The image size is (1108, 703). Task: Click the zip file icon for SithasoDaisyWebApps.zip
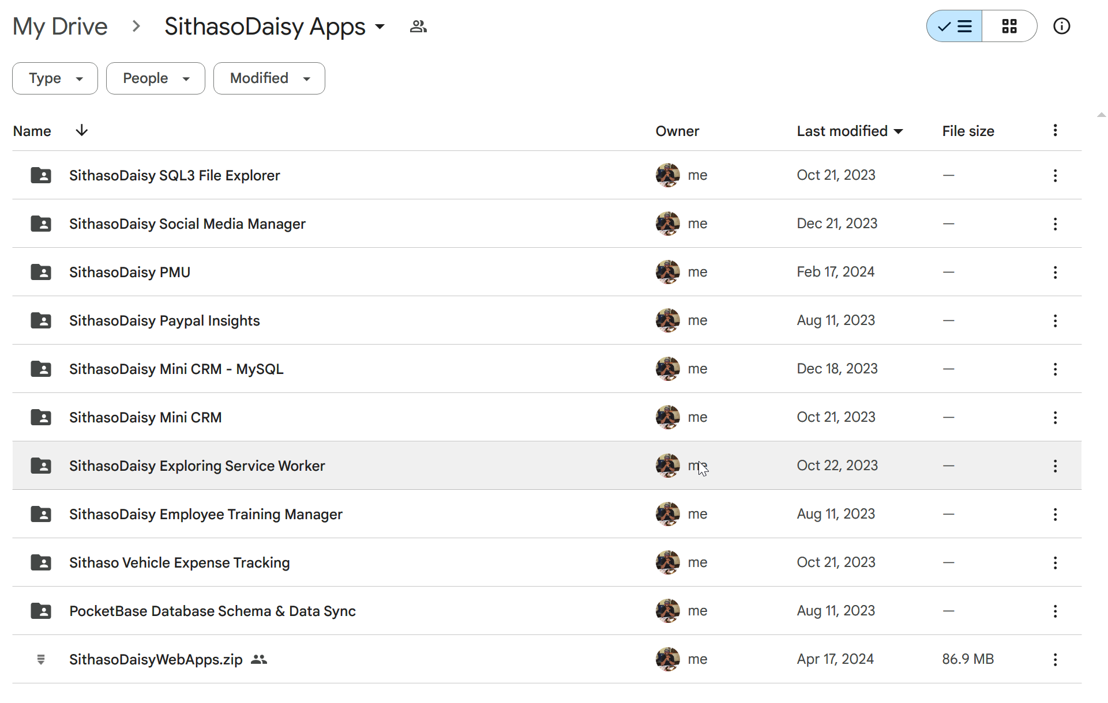tap(40, 659)
